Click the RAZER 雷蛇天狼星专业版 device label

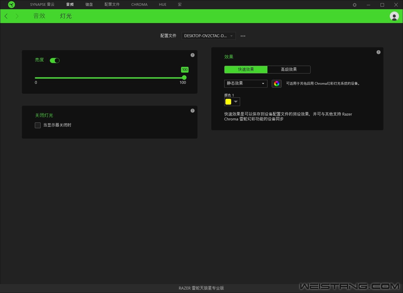click(x=201, y=288)
